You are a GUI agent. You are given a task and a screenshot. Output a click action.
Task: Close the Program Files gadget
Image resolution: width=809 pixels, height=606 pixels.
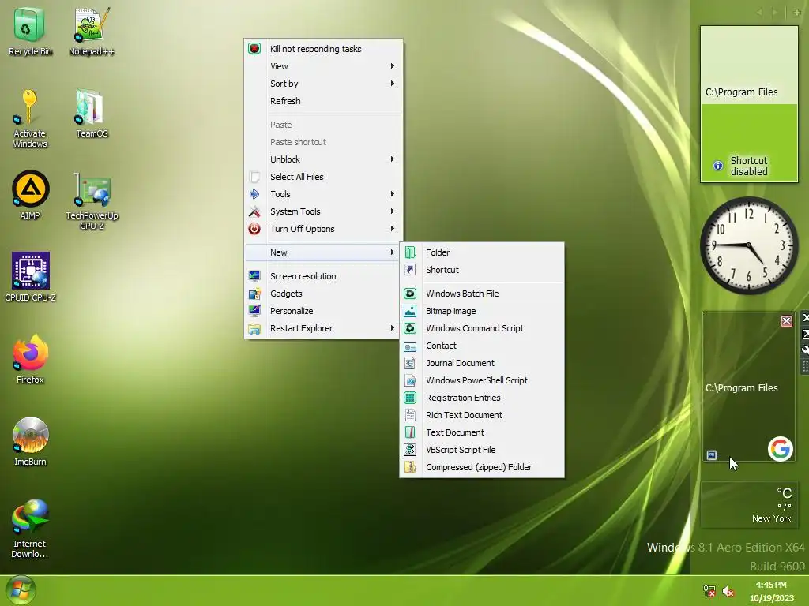[786, 321]
